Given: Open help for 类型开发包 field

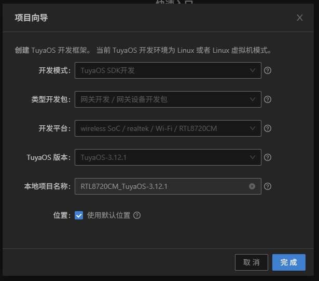Looking at the screenshot, I should pyautogui.click(x=268, y=99).
